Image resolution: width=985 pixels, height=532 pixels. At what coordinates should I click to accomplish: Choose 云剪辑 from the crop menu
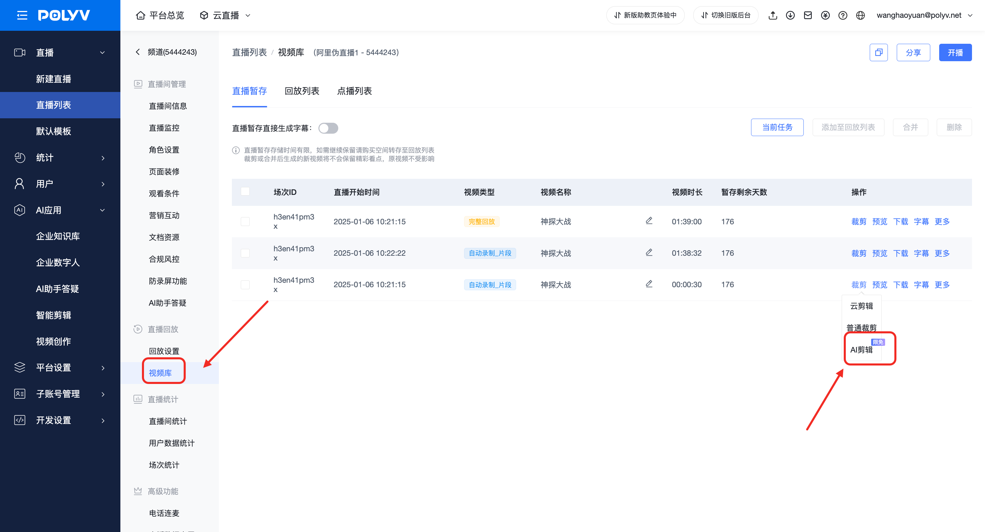(862, 306)
